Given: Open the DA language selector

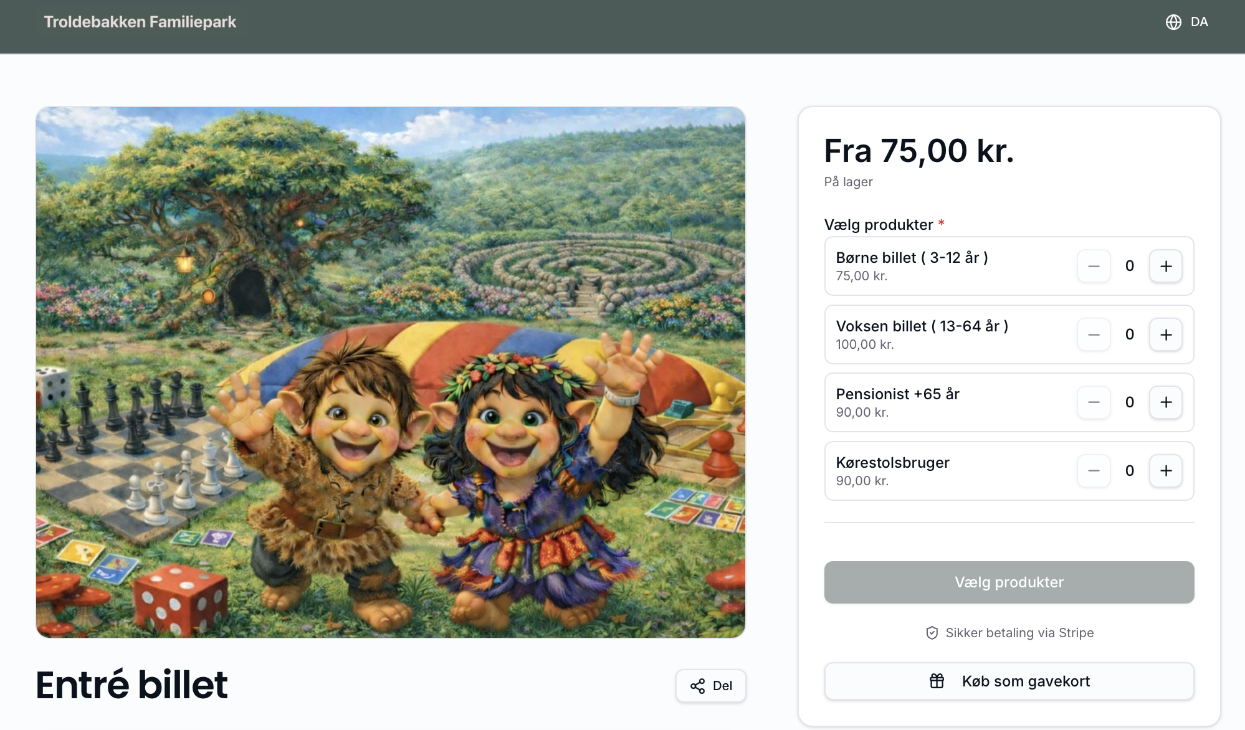Looking at the screenshot, I should point(1187,22).
